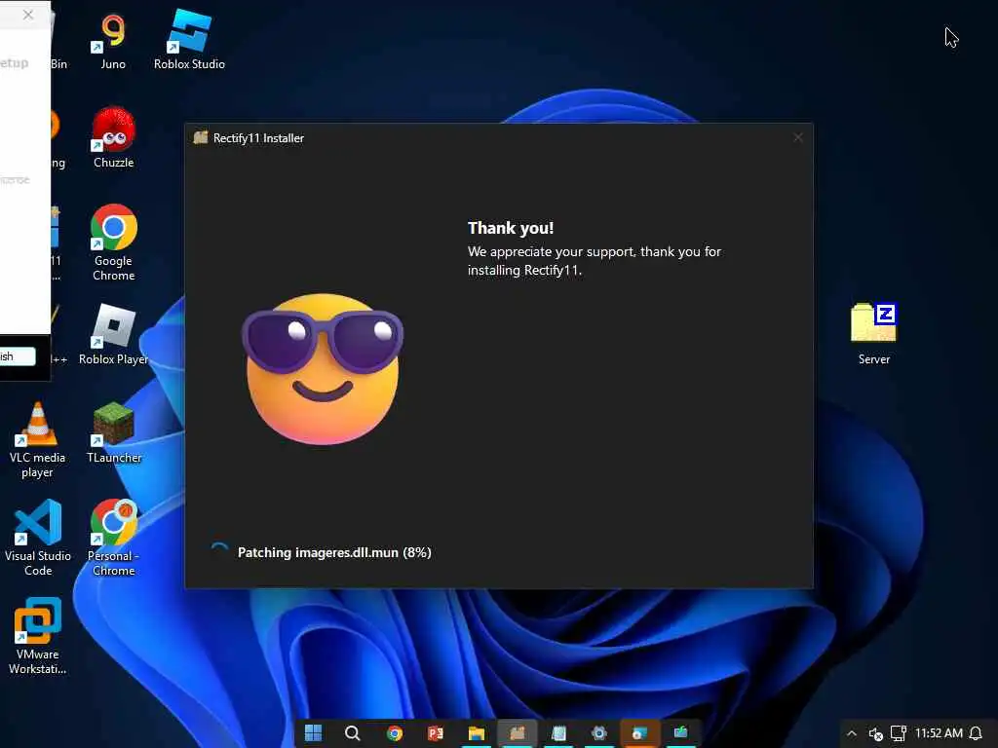
Task: Close the setup window at left edge
Action: pos(28,14)
